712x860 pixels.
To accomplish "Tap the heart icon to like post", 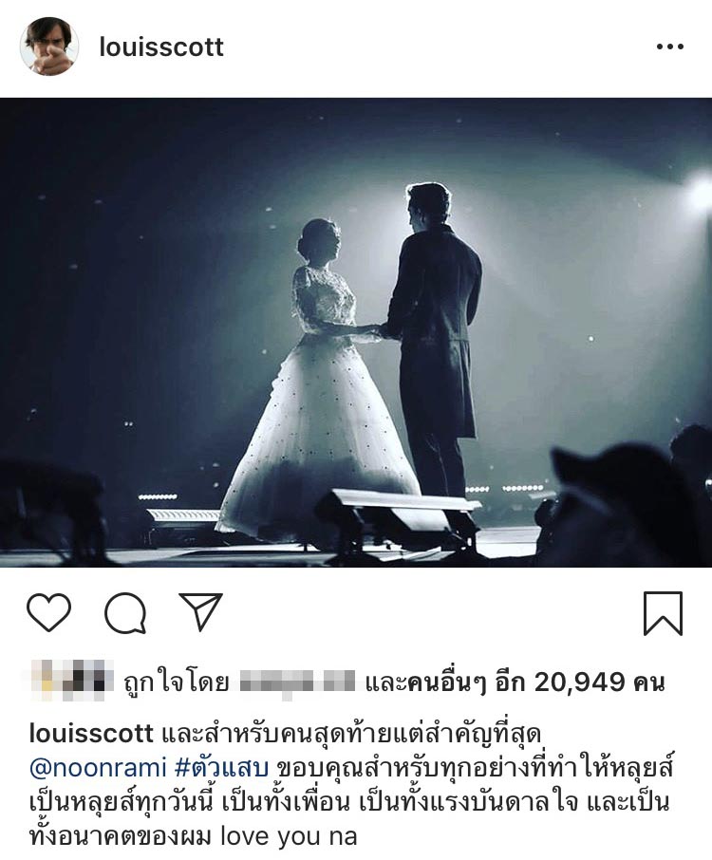I will point(48,612).
